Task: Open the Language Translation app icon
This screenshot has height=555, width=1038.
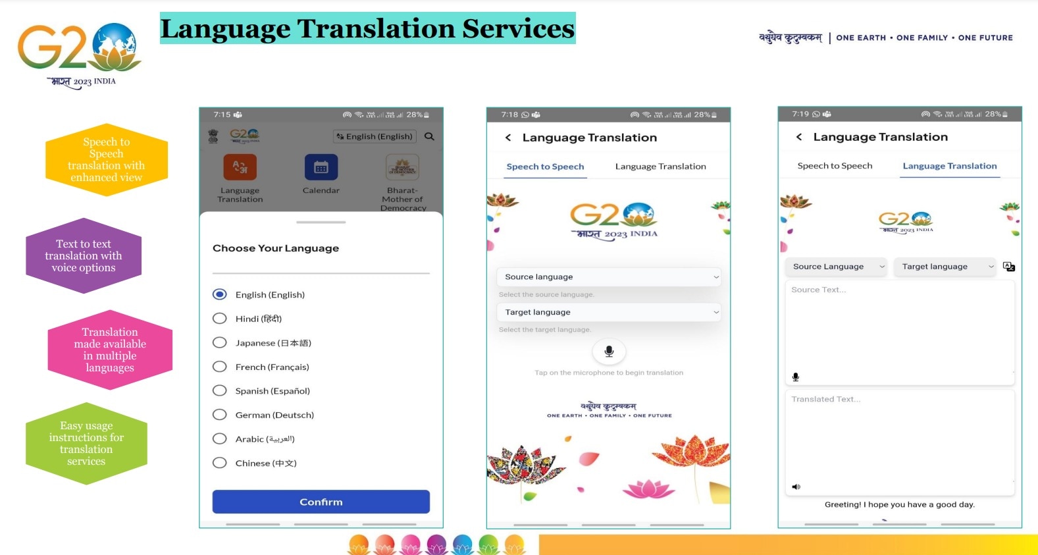Action: coord(240,167)
